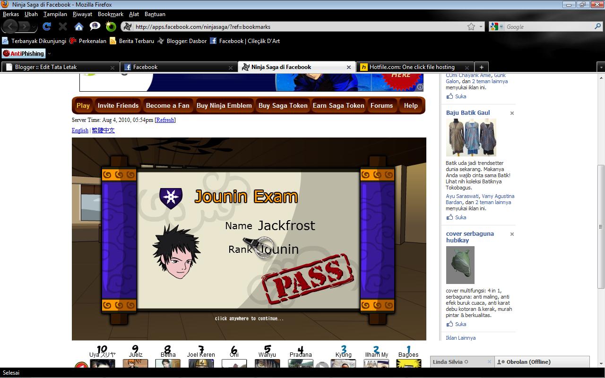Open the green circular toolbar icon

click(111, 26)
